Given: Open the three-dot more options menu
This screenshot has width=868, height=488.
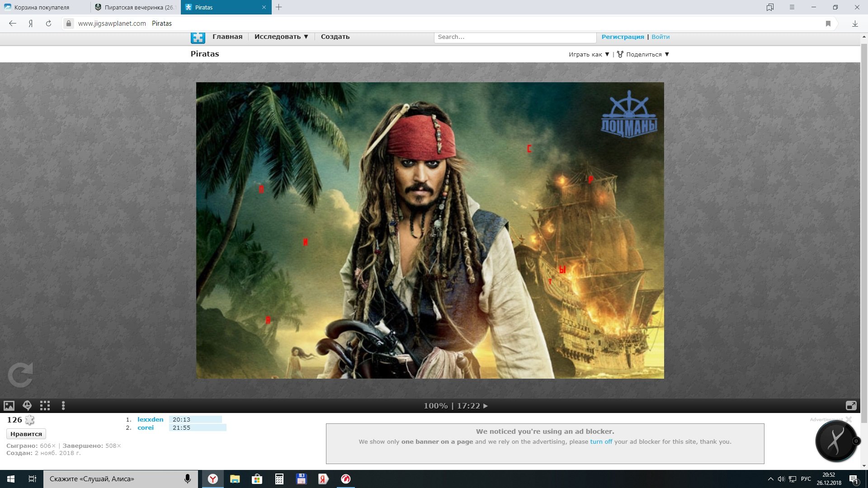Looking at the screenshot, I should point(63,406).
